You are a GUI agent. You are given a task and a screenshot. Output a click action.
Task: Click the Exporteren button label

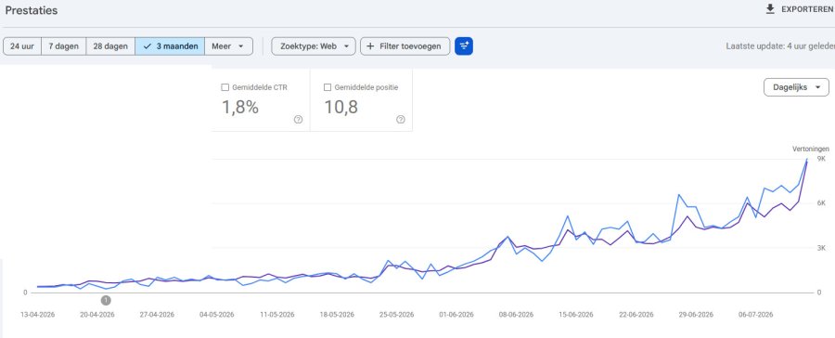807,9
